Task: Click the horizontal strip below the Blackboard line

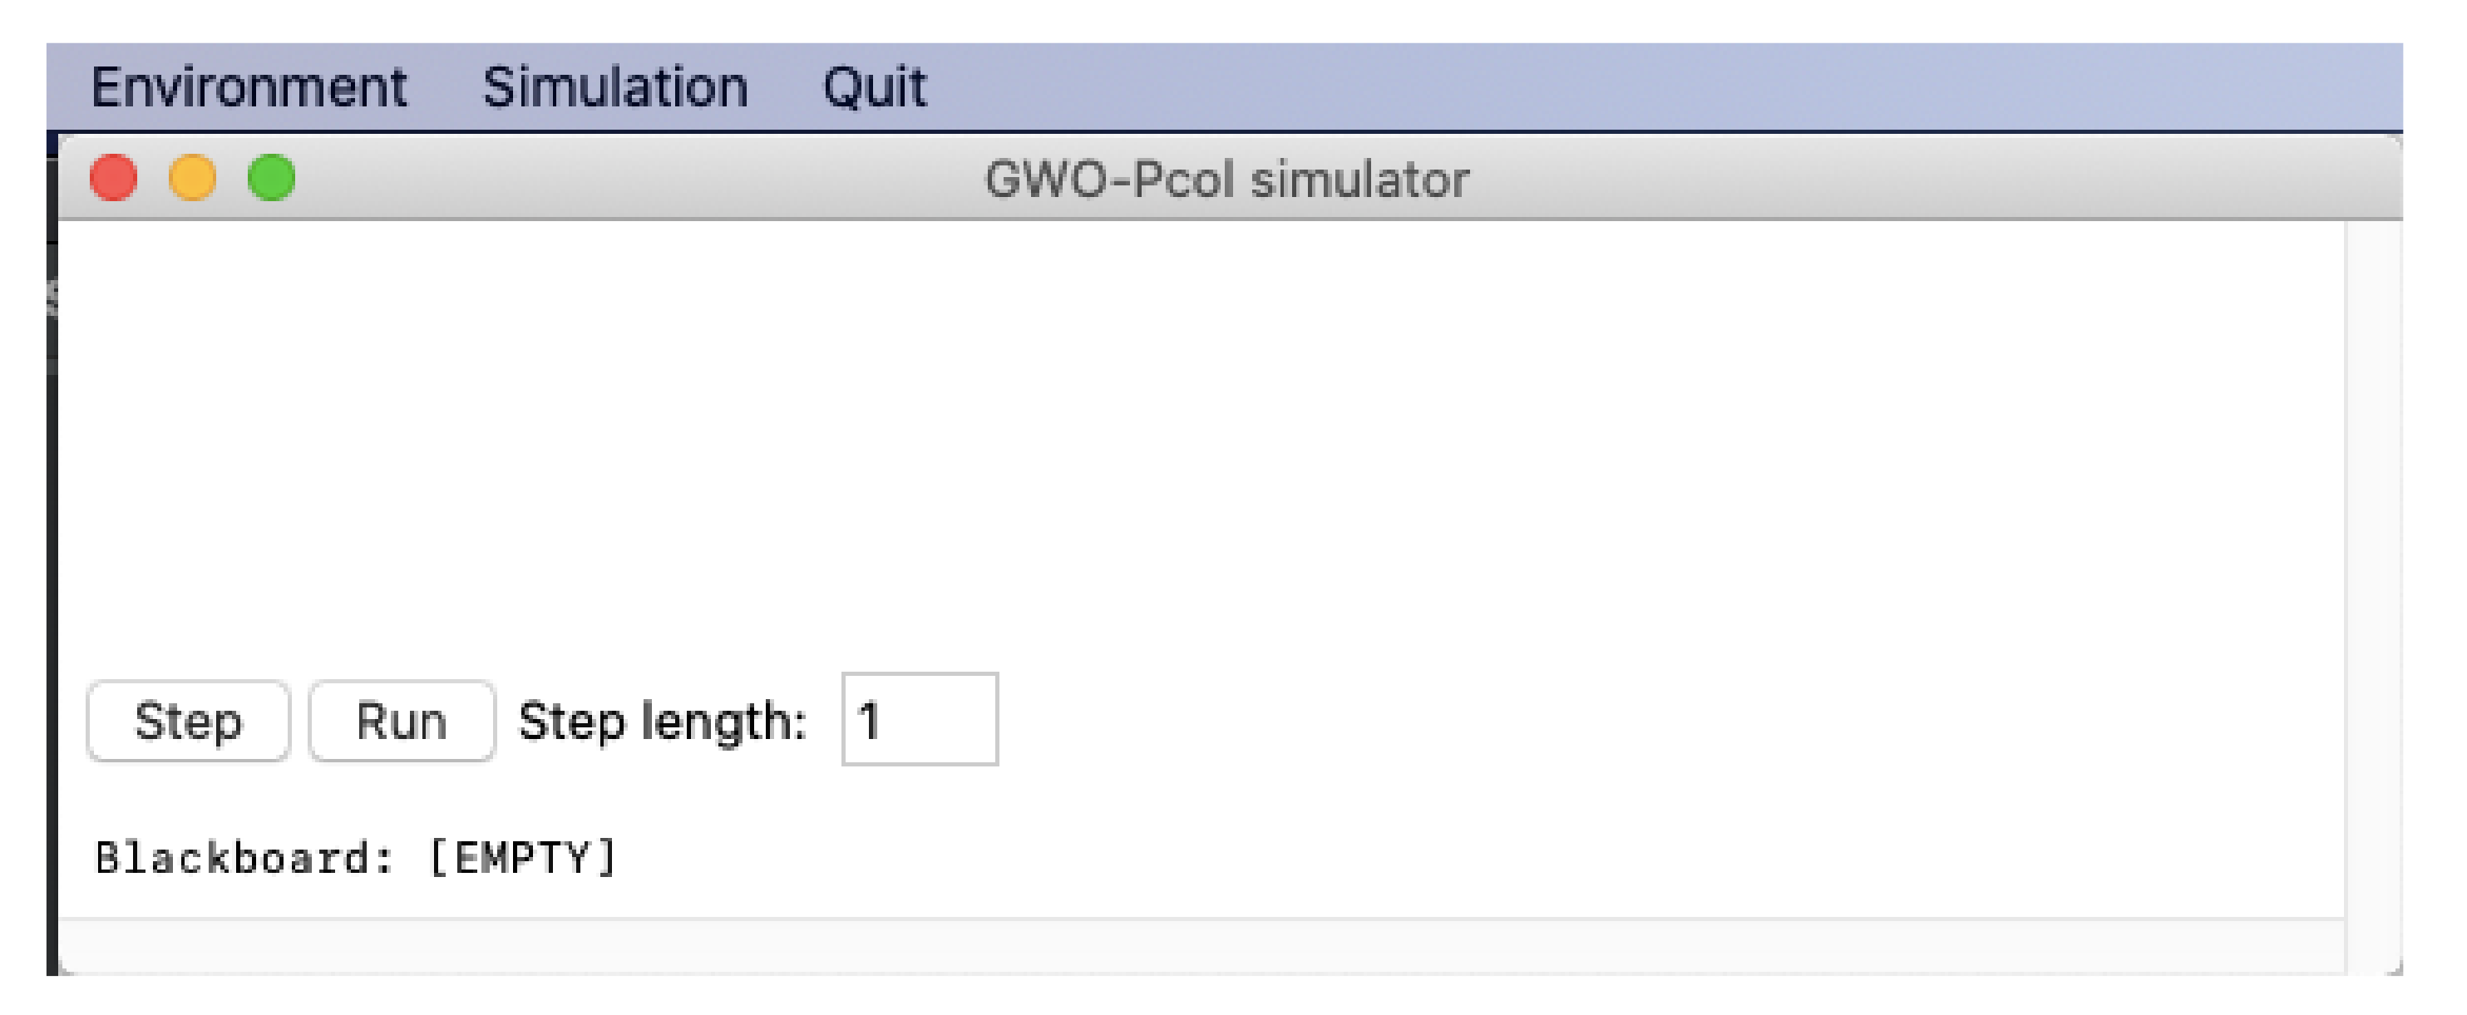Action: tap(1197, 946)
